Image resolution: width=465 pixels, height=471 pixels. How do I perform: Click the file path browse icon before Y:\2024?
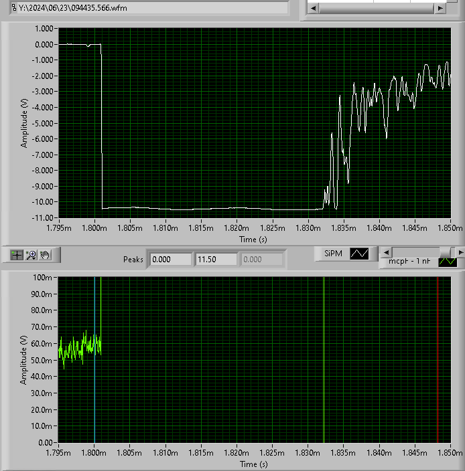[14, 7]
